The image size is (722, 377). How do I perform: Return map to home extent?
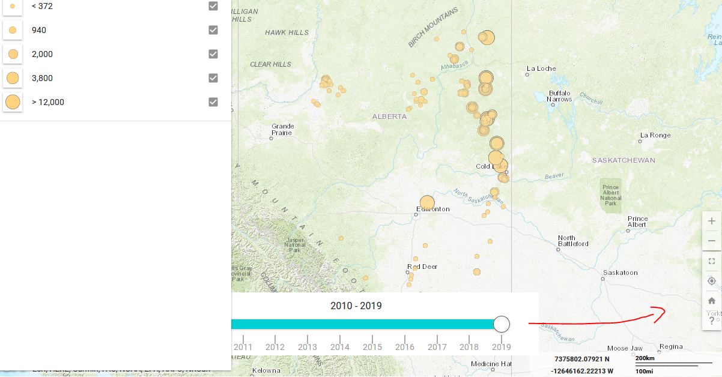(712, 301)
